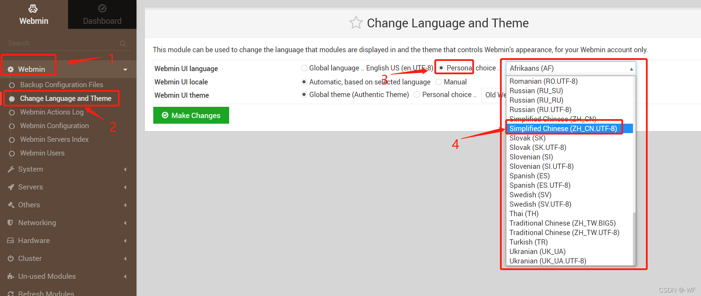Choose Swedish (SV) option
Image resolution: width=701 pixels, height=296 pixels.
click(569, 195)
